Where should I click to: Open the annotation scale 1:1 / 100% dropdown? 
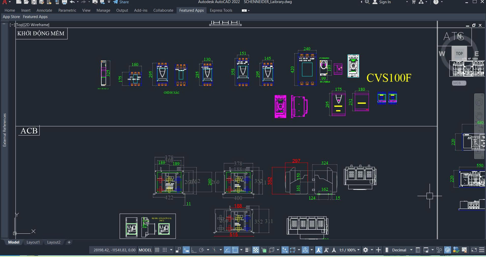point(350,250)
